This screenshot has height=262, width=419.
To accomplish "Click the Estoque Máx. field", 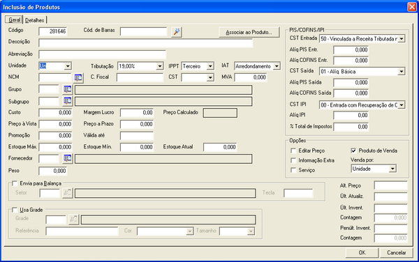I will click(56, 147).
